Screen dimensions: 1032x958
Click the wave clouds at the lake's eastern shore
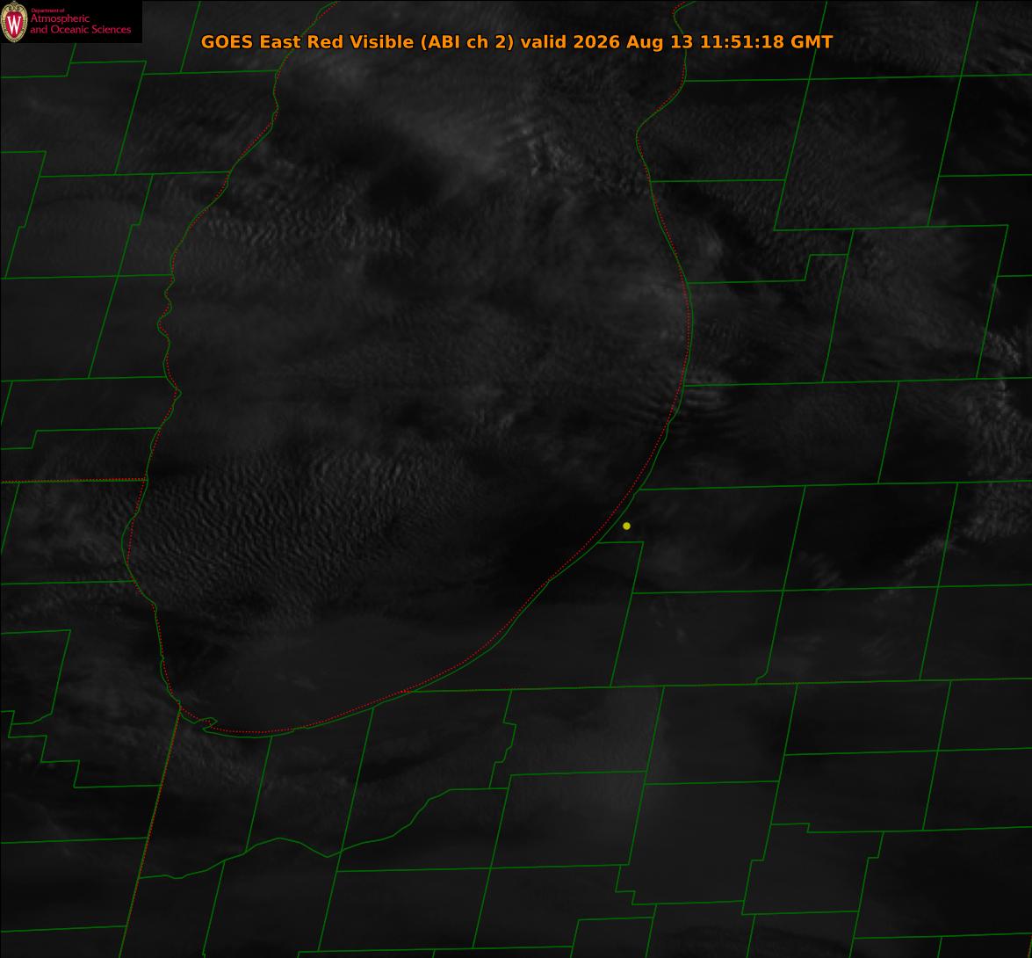(x=704, y=400)
